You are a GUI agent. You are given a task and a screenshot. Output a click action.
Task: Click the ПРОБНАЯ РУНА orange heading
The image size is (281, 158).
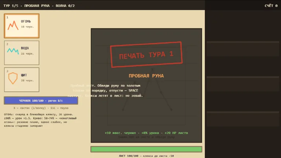146,76
